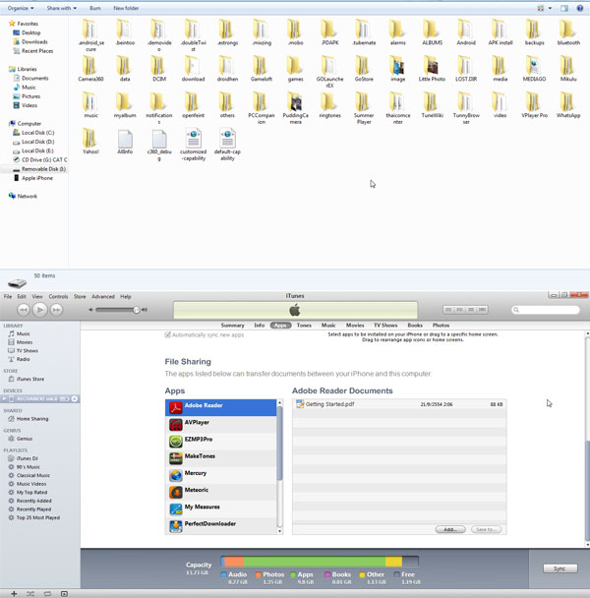
Task: Open the ringtones folder
Action: (329, 105)
